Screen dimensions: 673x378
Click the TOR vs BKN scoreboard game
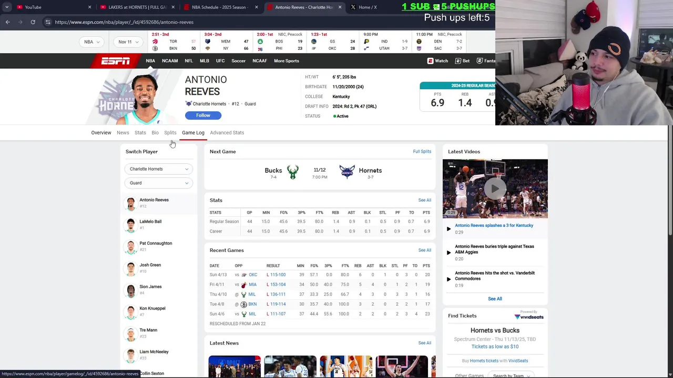pyautogui.click(x=174, y=42)
